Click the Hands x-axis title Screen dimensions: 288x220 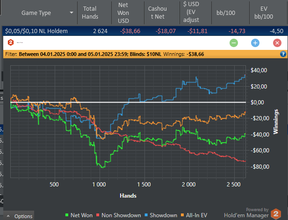128,196
